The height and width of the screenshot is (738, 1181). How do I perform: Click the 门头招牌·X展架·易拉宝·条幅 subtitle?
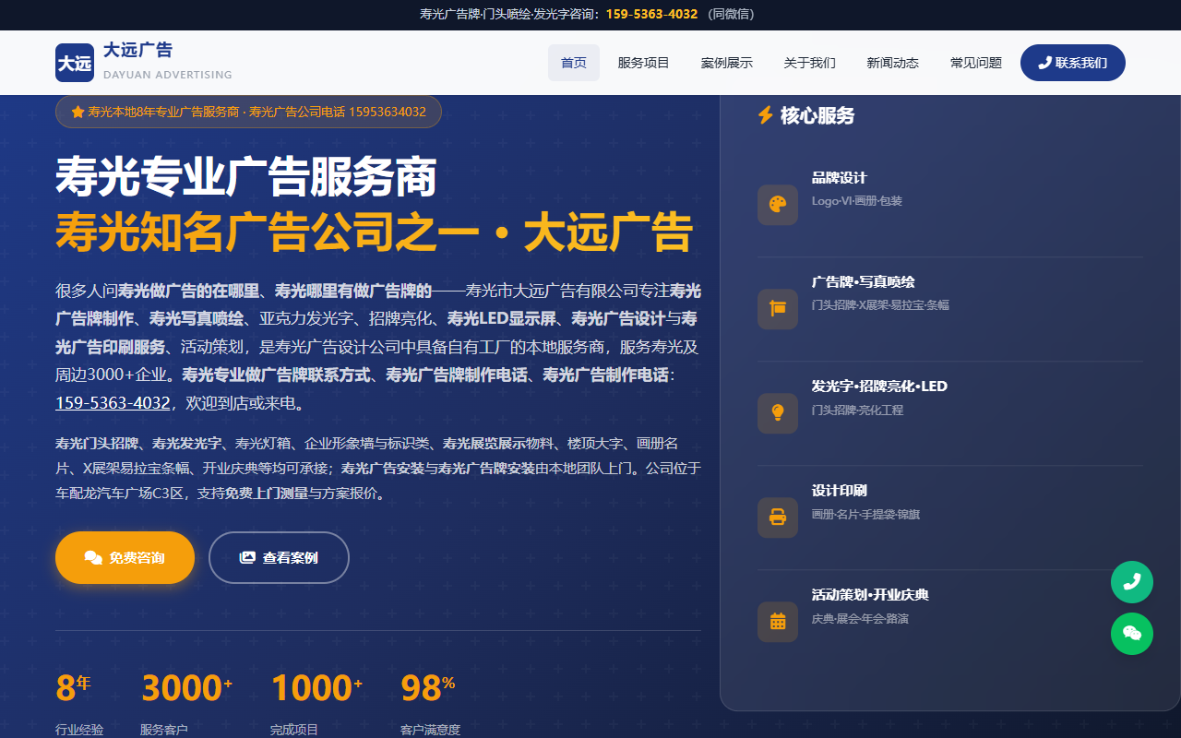pos(880,305)
